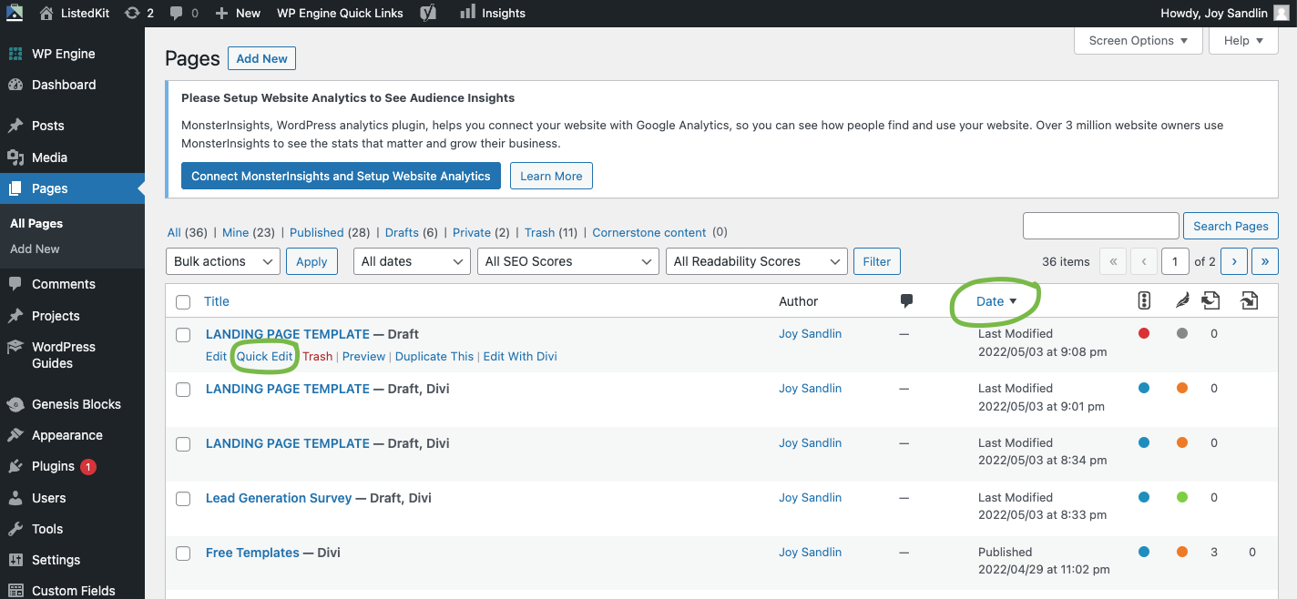Click the Posts pushpin icon

tap(15, 126)
